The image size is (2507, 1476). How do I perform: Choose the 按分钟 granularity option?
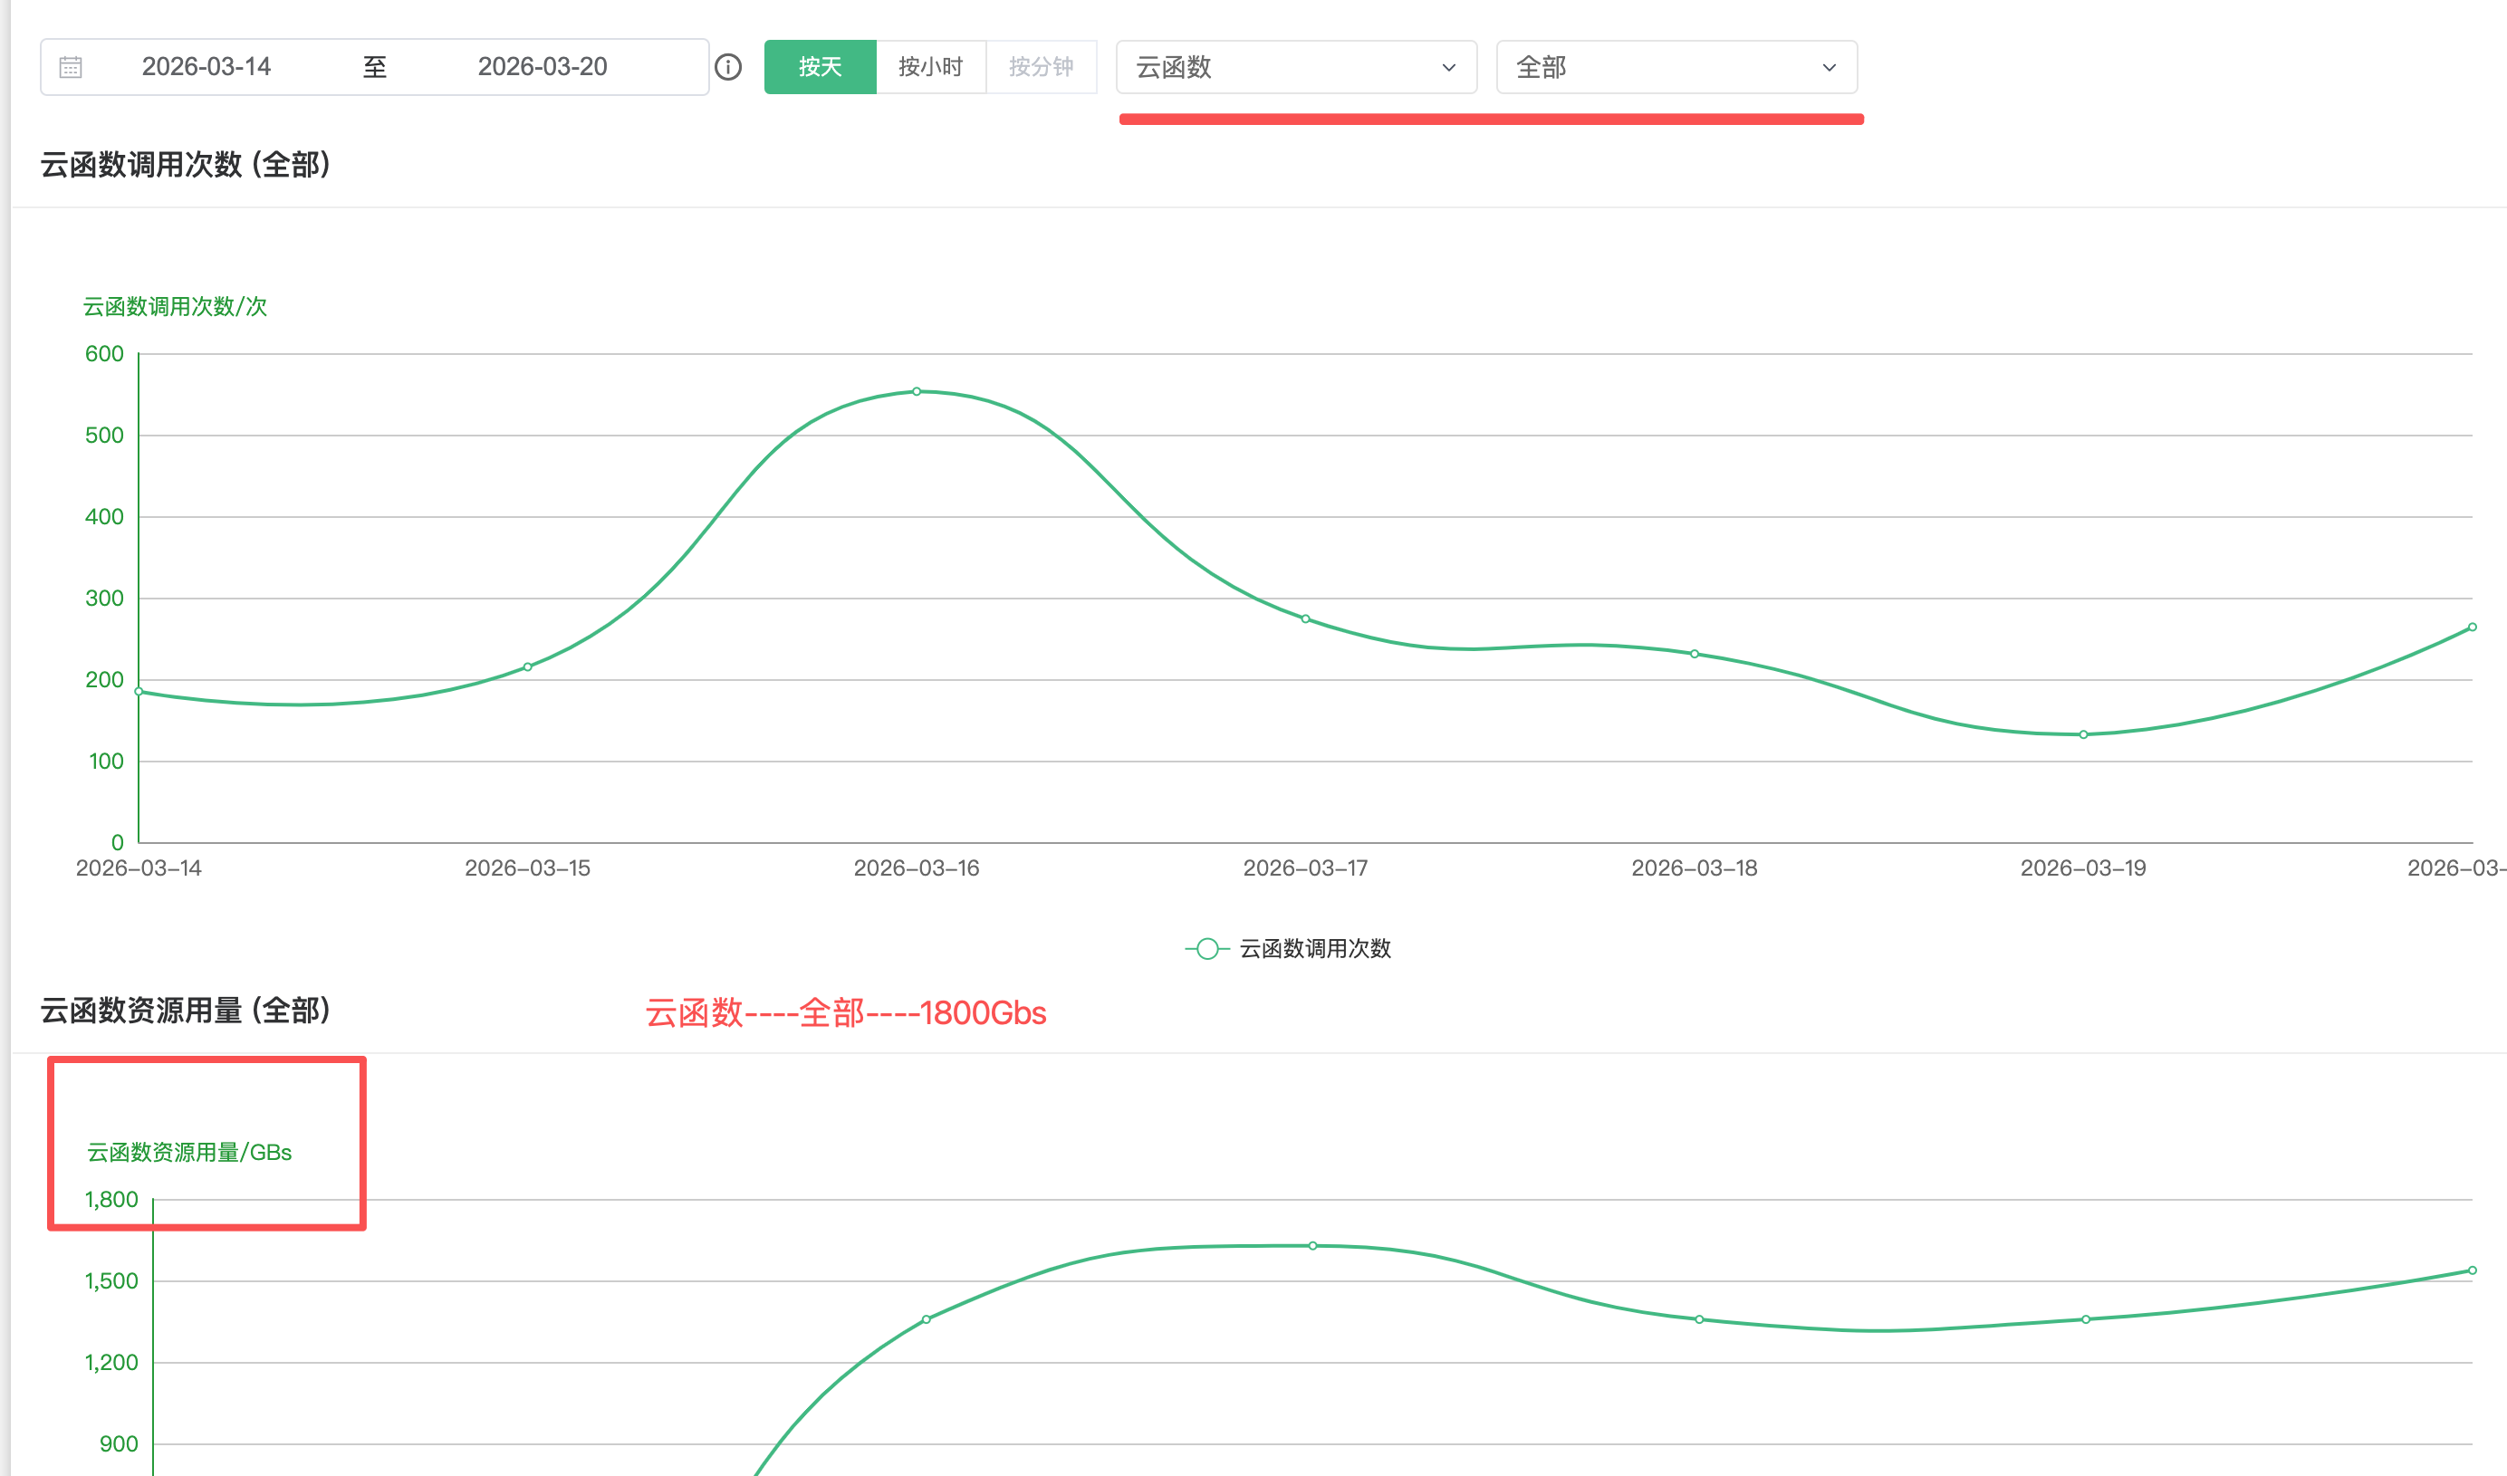pos(1041,67)
